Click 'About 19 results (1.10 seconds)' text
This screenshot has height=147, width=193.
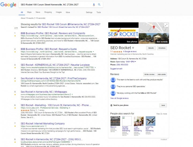(x=33, y=18)
